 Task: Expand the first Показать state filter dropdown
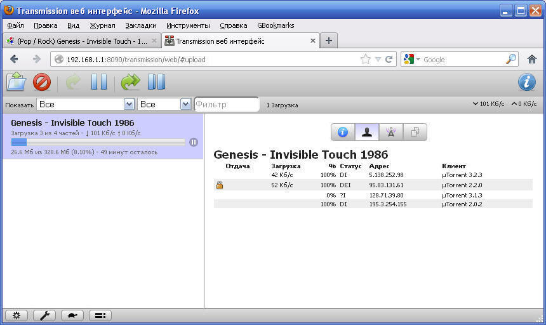[x=85, y=104]
